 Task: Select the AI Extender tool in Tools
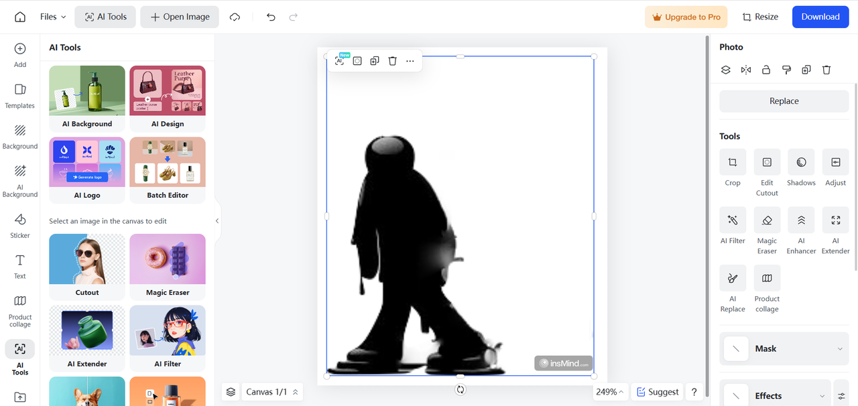coord(835,231)
